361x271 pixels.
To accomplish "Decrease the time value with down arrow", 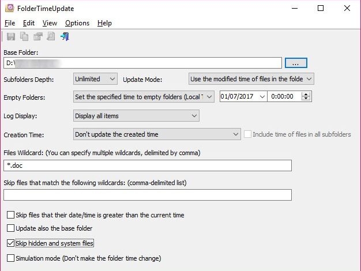I will (x=306, y=99).
